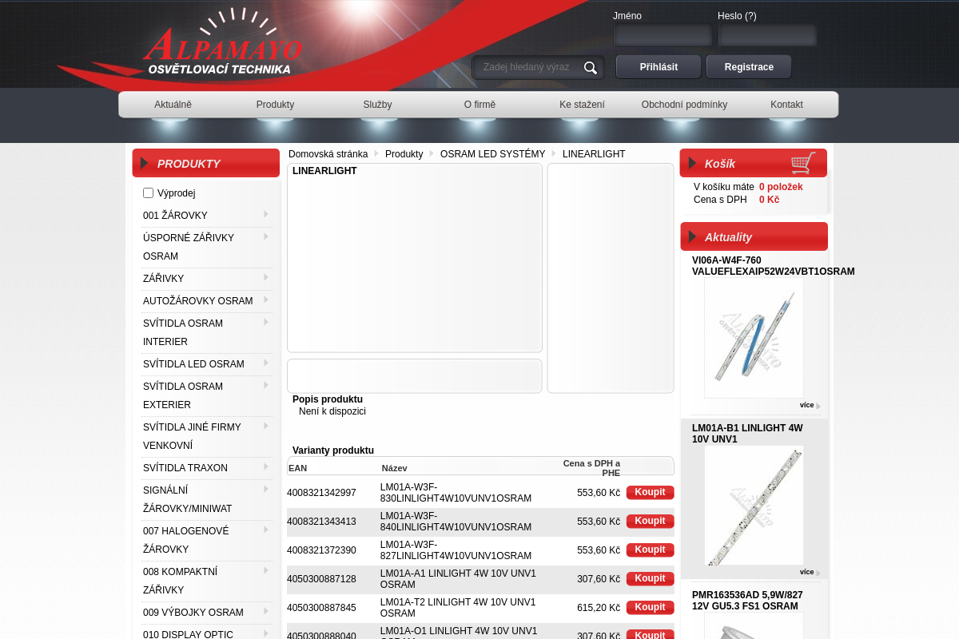Click the Název column header
Viewport: 959px width, 639px height.
pos(395,468)
